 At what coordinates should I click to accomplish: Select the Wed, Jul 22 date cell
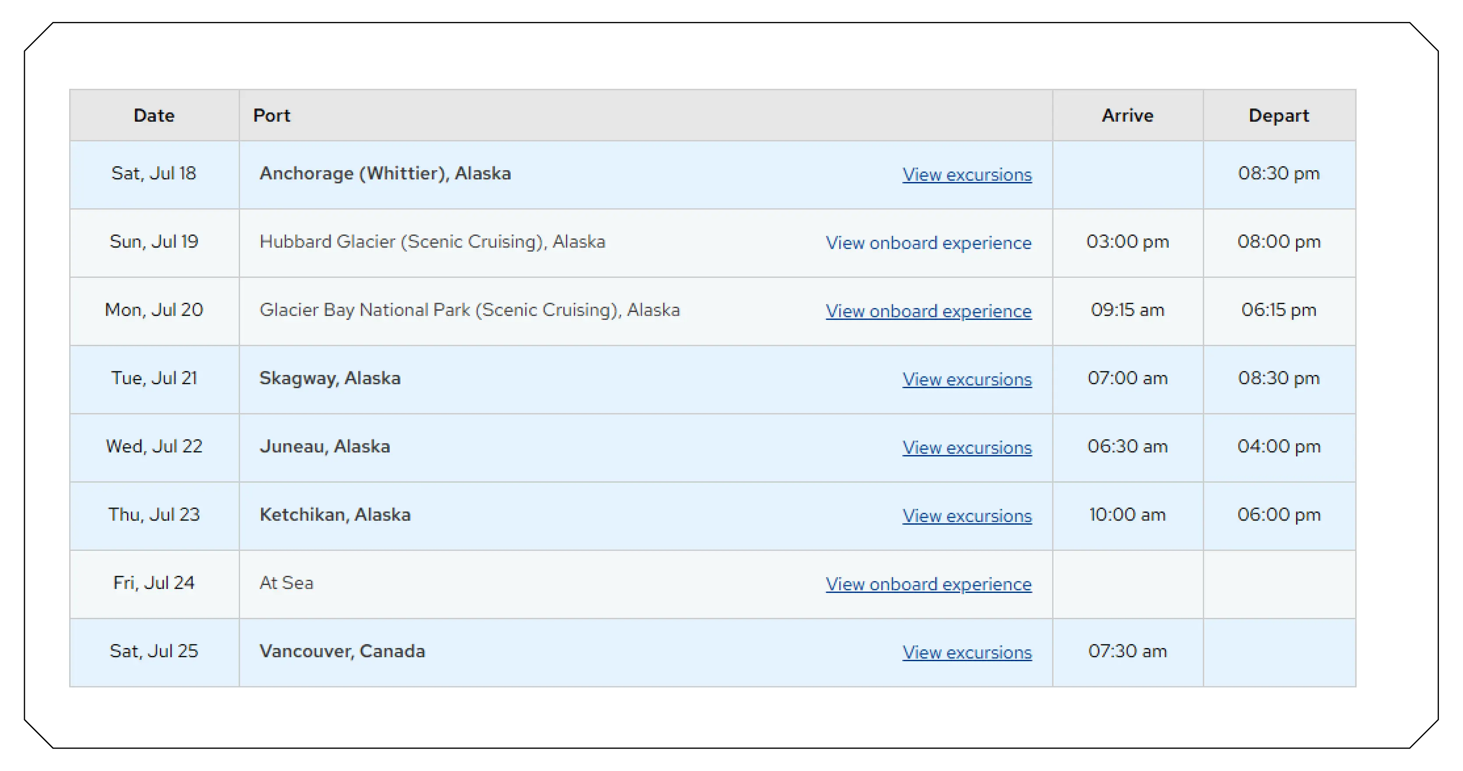coord(155,446)
